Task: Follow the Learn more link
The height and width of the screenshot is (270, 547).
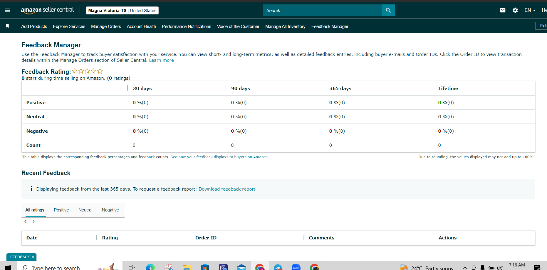Action: click(x=161, y=60)
